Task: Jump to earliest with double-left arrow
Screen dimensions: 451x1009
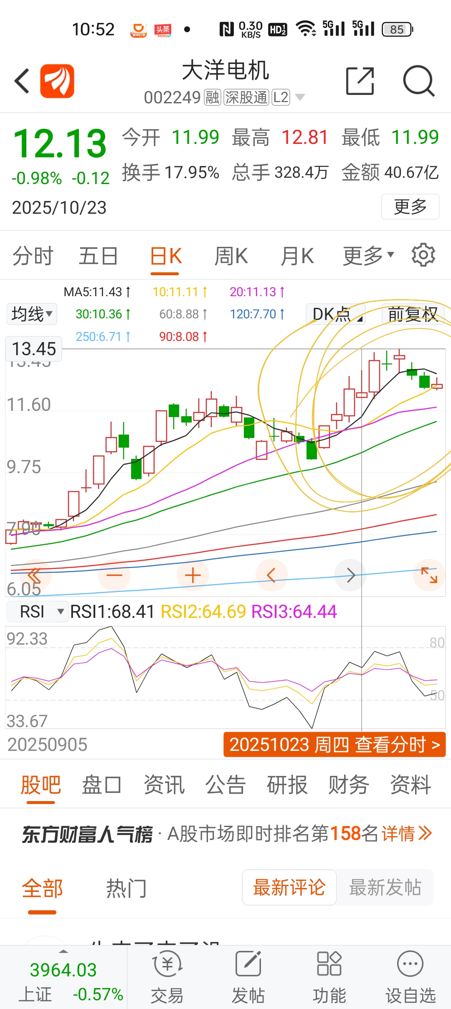Action: tap(35, 575)
